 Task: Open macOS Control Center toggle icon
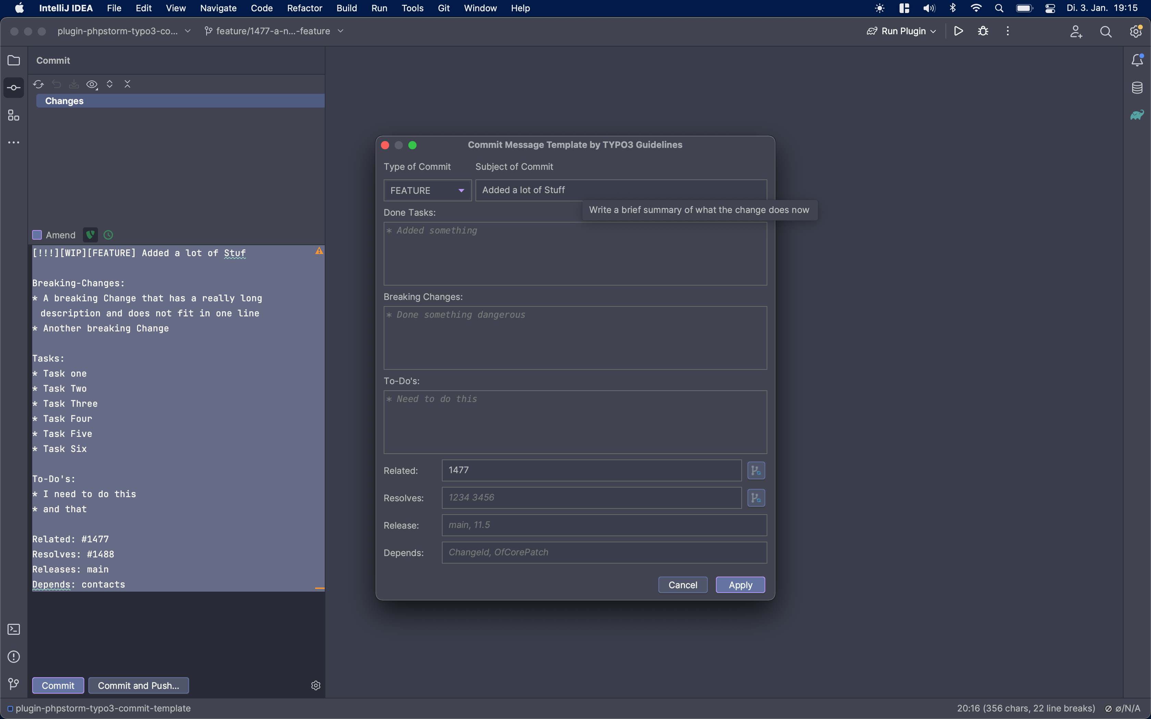pos(1050,8)
